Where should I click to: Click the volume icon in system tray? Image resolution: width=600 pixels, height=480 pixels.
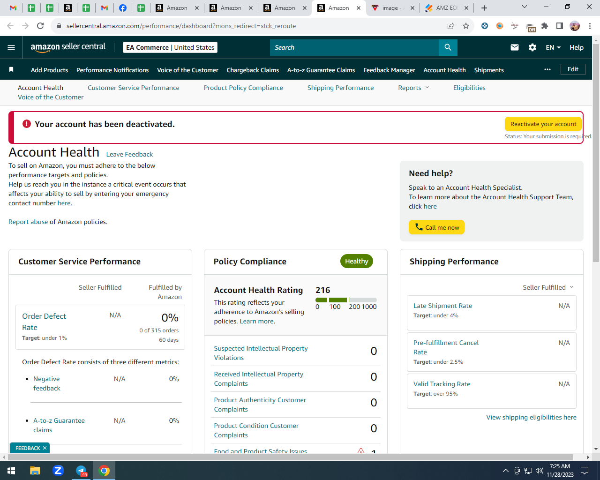click(539, 471)
